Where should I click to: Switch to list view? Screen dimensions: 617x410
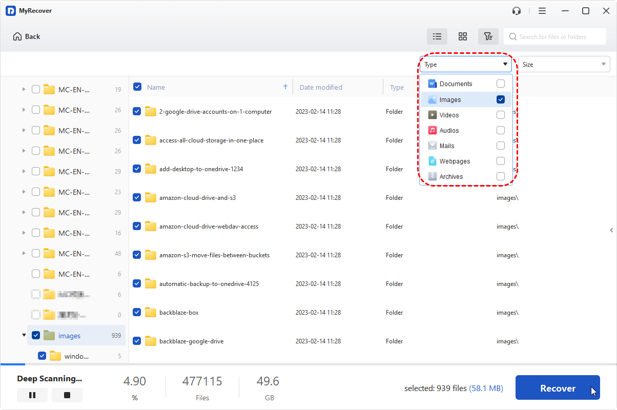pos(437,36)
